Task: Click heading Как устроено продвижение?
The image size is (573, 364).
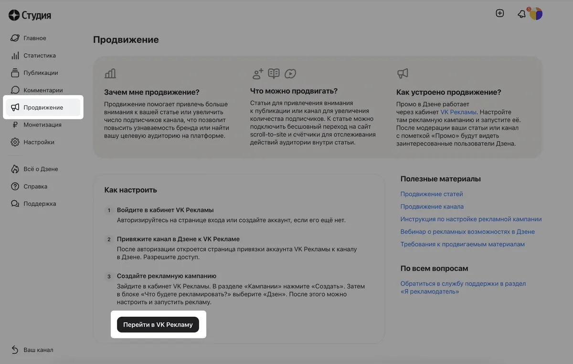Action: coord(449,92)
